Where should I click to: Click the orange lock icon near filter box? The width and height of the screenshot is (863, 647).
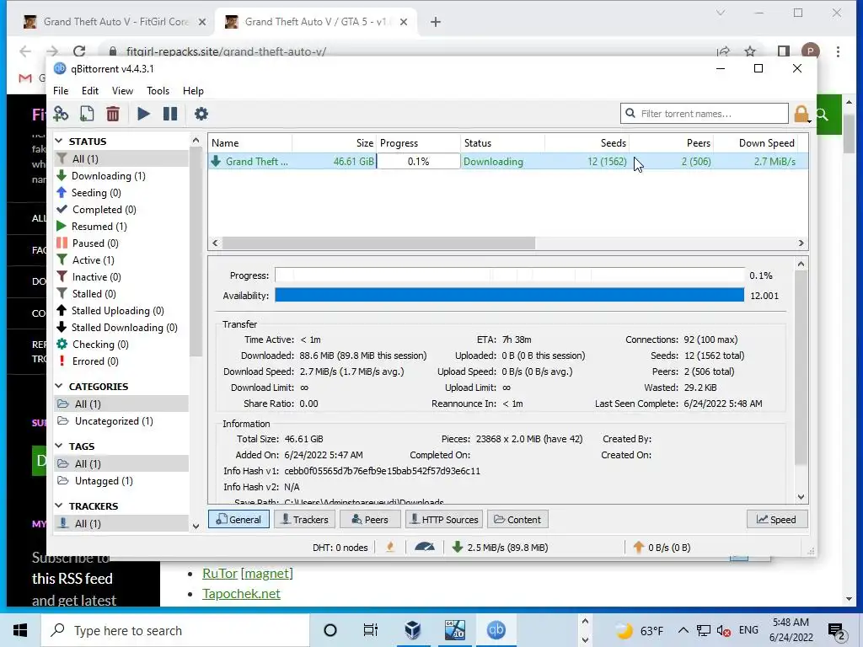[x=801, y=114]
